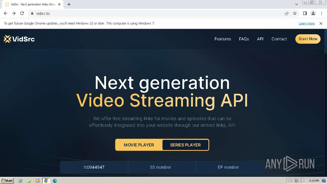Screen dimensions: 327x184
Task: Share this page icon
Action: (x=287, y=13)
